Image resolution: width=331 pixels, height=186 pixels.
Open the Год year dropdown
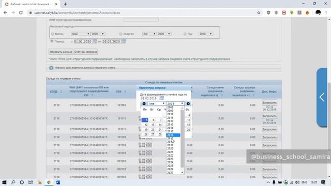[x=206, y=34]
